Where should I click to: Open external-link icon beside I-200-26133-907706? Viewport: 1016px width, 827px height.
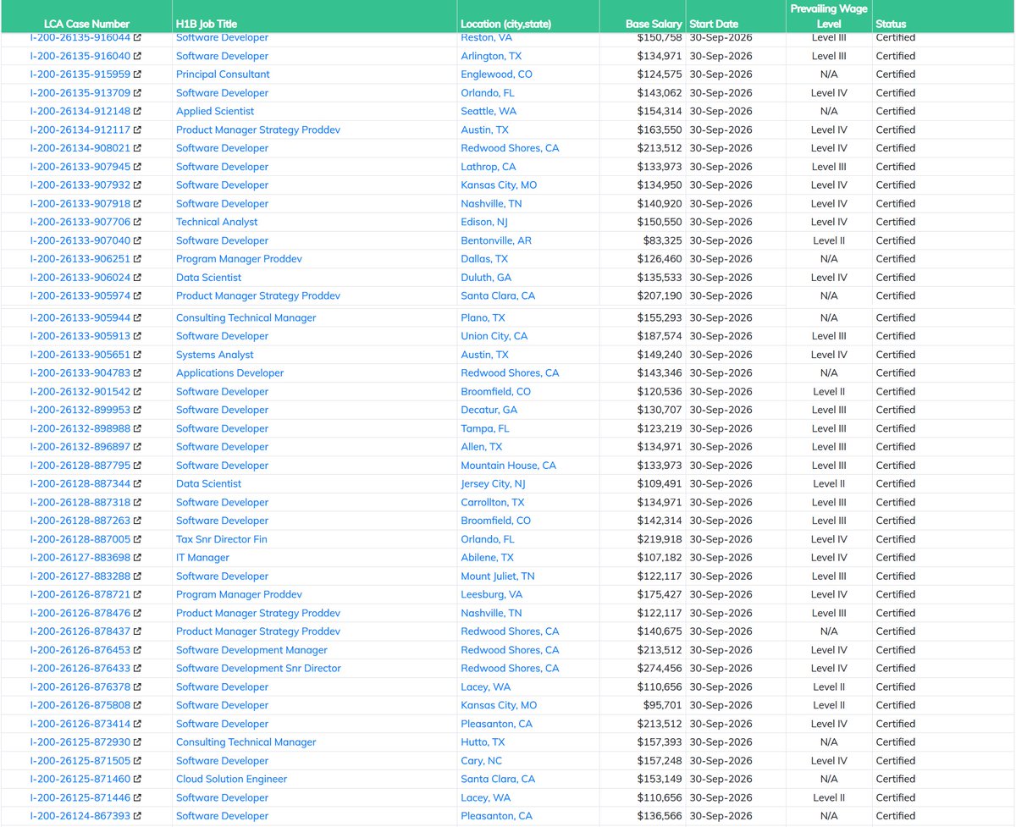click(137, 222)
